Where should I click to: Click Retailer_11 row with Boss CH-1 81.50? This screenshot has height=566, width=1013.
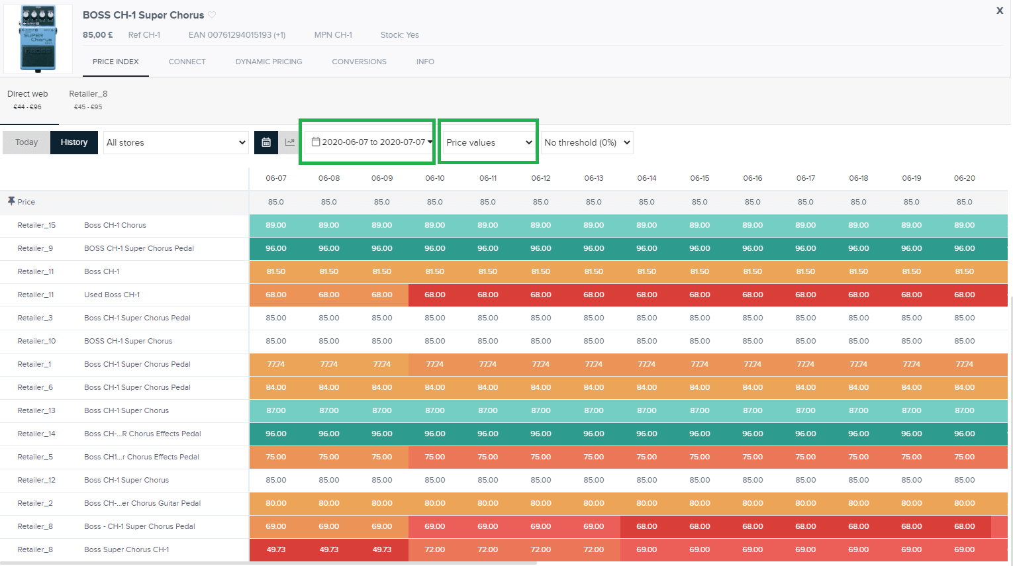(503, 271)
